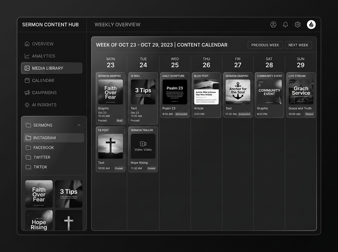The height and width of the screenshot is (252, 338).
Task: Click the video camera icon in Sermon Trailer
Action: 143,144
